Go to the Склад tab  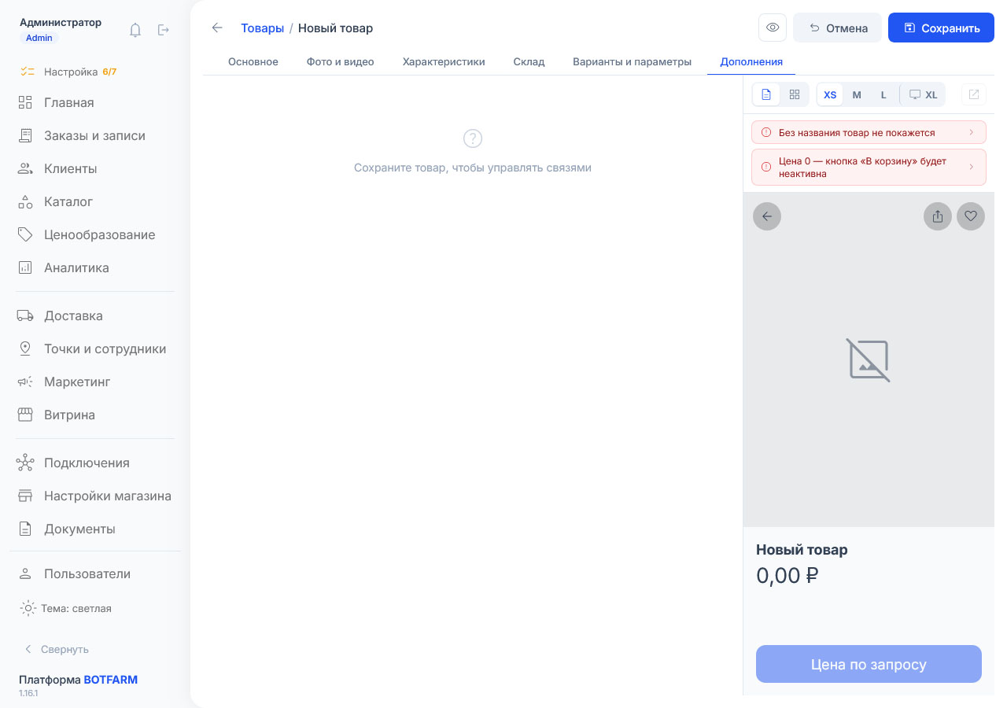click(529, 61)
